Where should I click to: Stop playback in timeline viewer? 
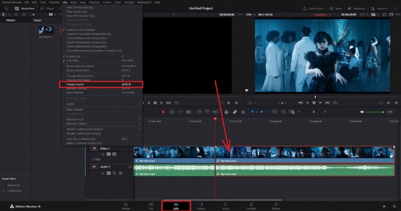[314, 103]
